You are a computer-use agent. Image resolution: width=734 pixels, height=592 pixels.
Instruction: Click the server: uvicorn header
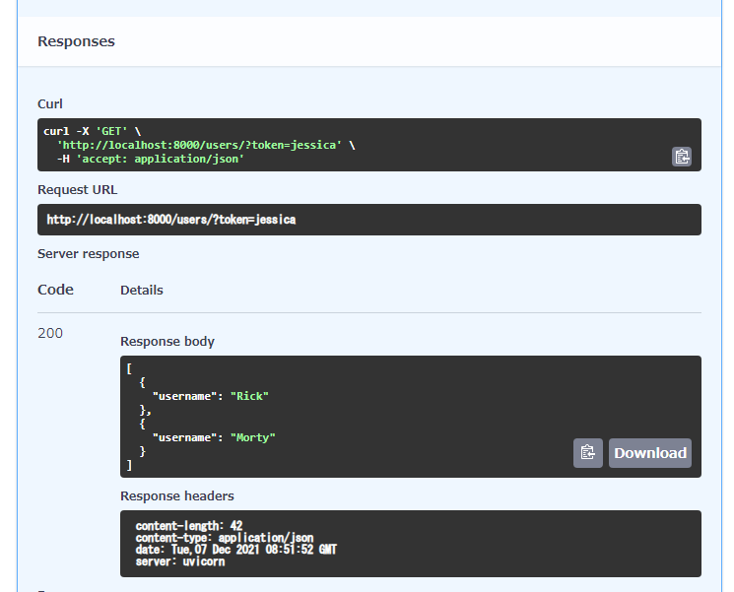(x=180, y=561)
